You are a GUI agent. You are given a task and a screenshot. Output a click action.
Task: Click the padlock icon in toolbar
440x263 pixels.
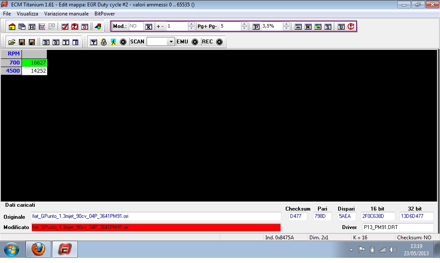click(104, 42)
